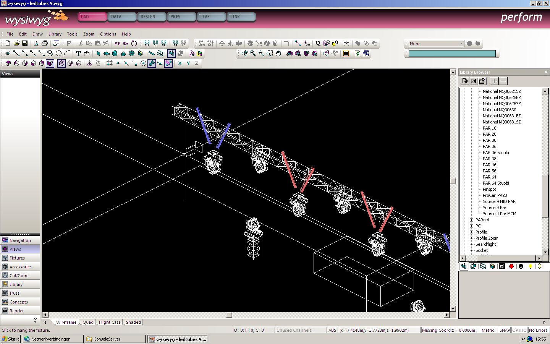Toggle the Y axis constraint

[x=188, y=63]
